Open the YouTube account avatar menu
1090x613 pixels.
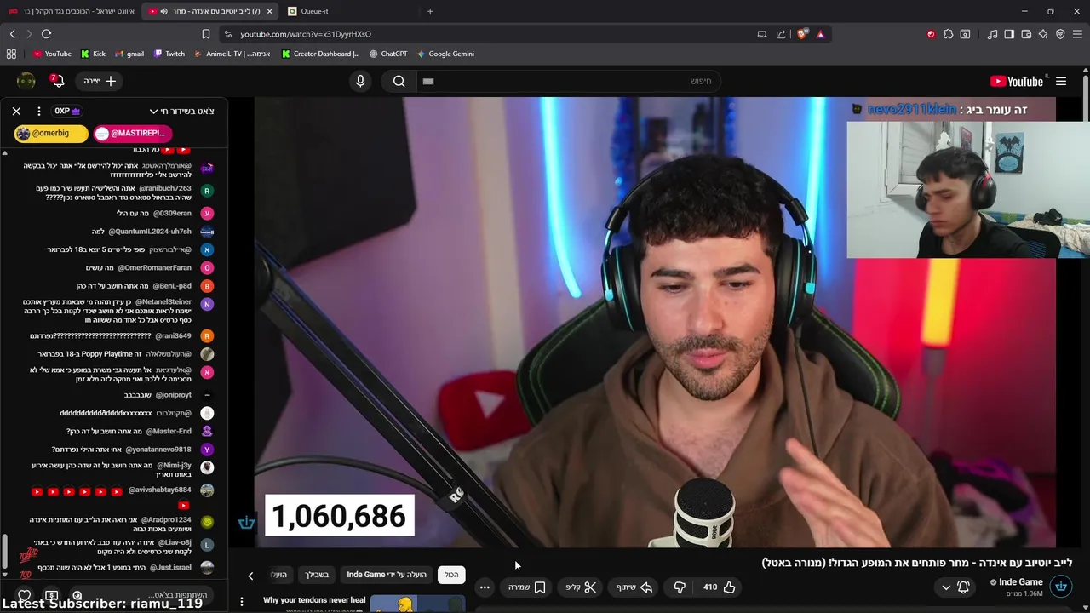pyautogui.click(x=26, y=81)
